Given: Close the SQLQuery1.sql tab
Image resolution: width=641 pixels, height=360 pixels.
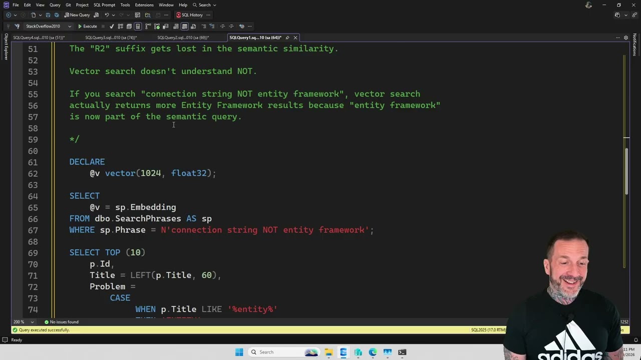Looking at the screenshot, I should tap(295, 37).
